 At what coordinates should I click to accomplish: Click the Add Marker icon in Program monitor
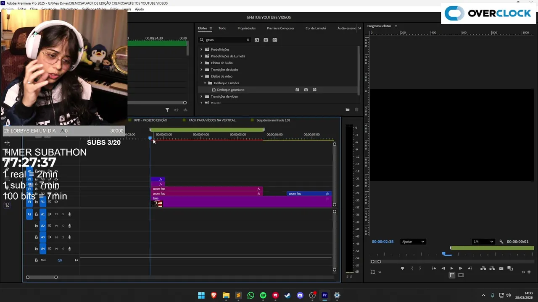coord(402,268)
